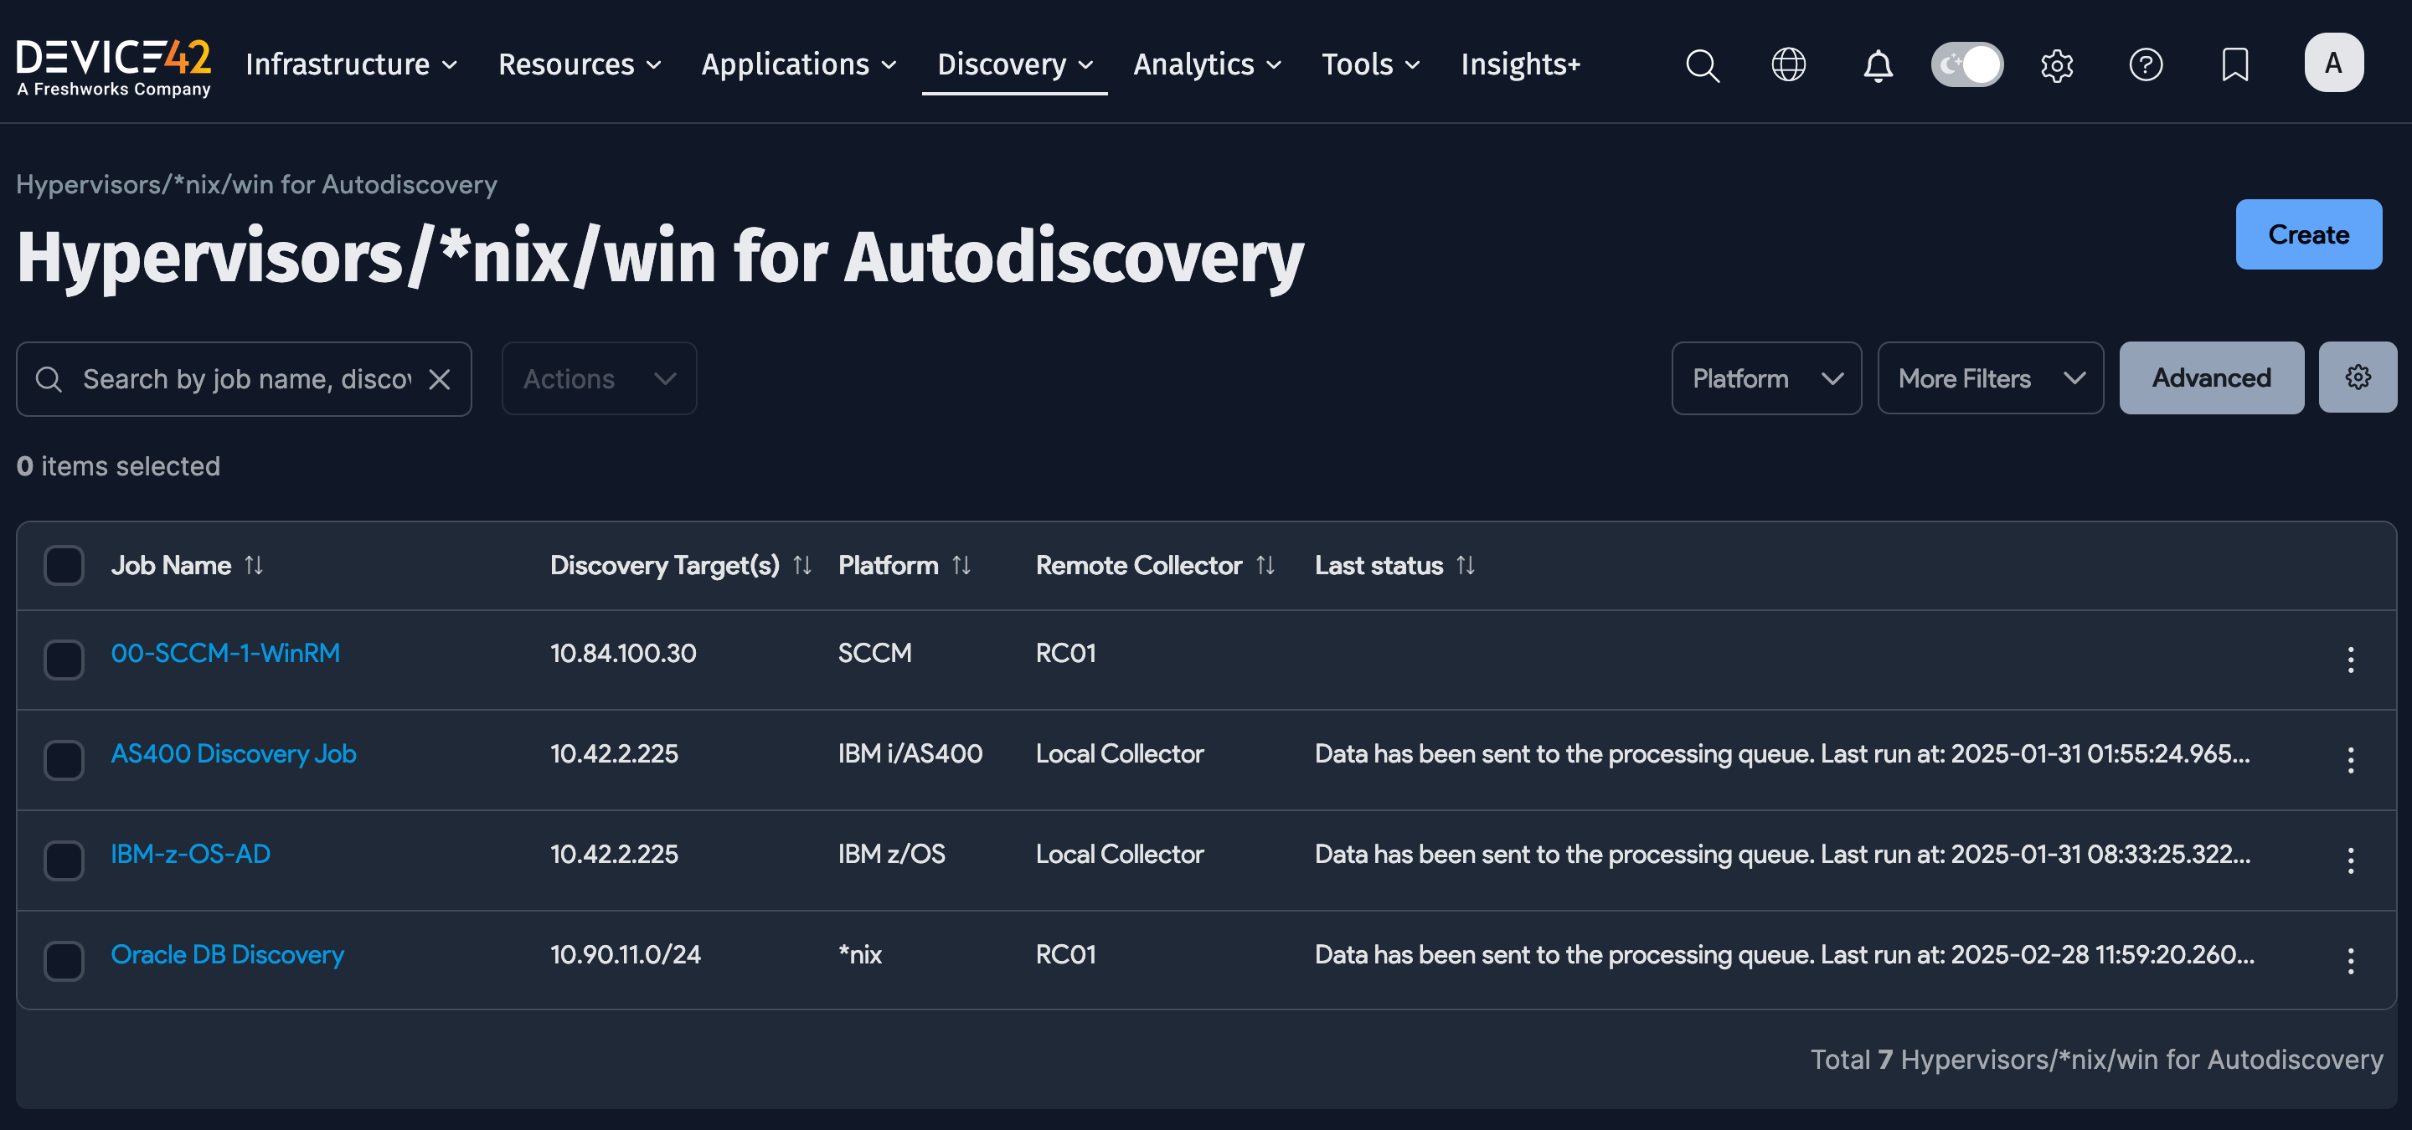Open the bookmarks icon
The image size is (2412, 1130).
click(2235, 64)
